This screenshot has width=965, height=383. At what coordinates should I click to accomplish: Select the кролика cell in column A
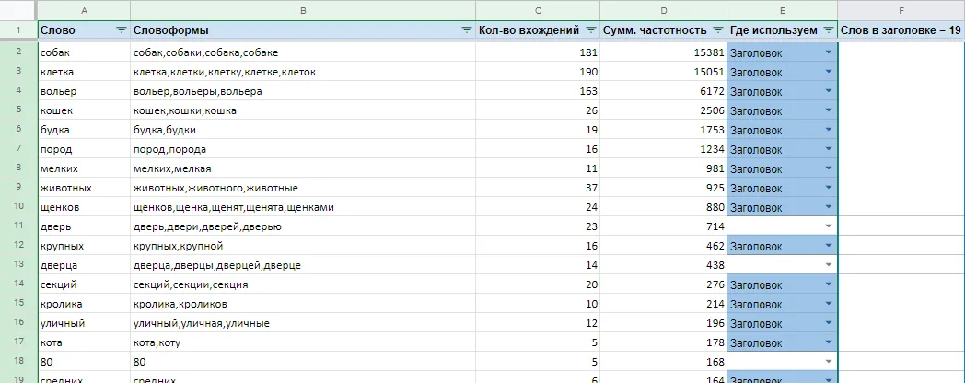84,304
